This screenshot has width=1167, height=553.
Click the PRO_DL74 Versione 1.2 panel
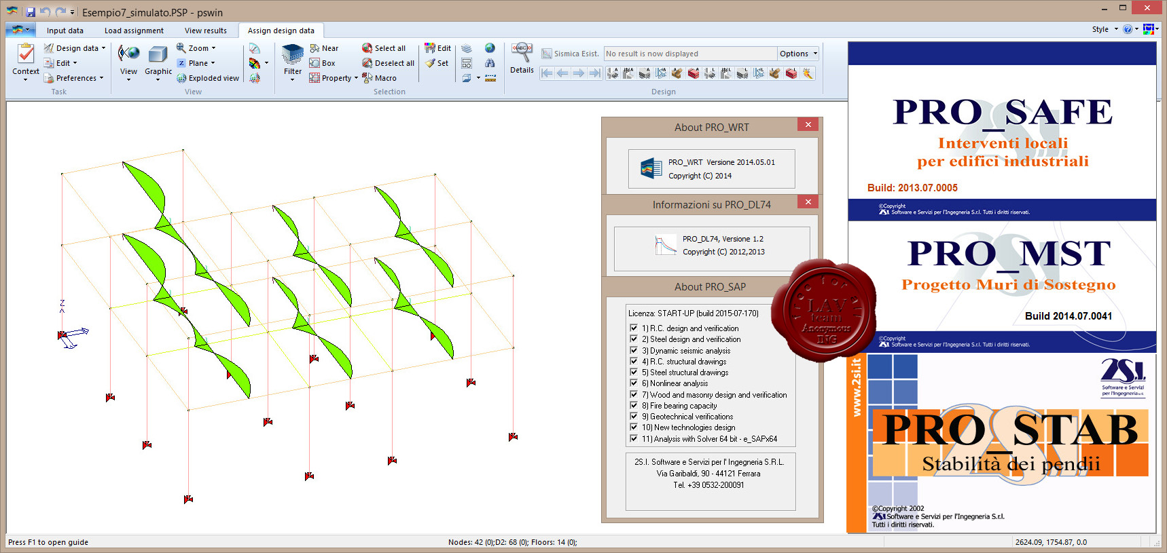point(712,248)
